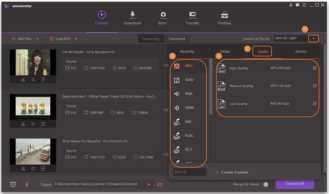Open the hamburger menu icon
The height and width of the screenshot is (194, 329).
tap(304, 5)
